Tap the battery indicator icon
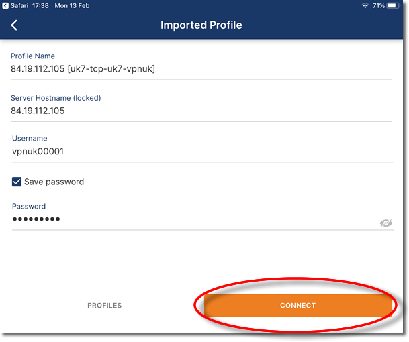The width and height of the screenshot is (409, 342). (394, 5)
